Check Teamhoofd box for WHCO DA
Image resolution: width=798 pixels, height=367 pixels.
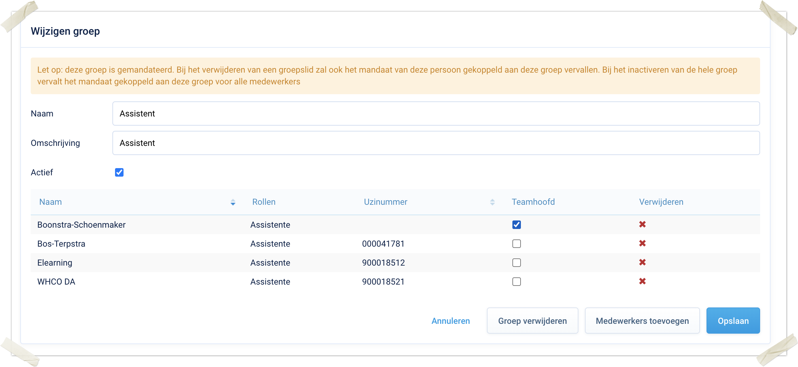tap(516, 282)
